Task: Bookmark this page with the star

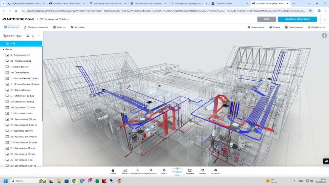Action: [310, 11]
